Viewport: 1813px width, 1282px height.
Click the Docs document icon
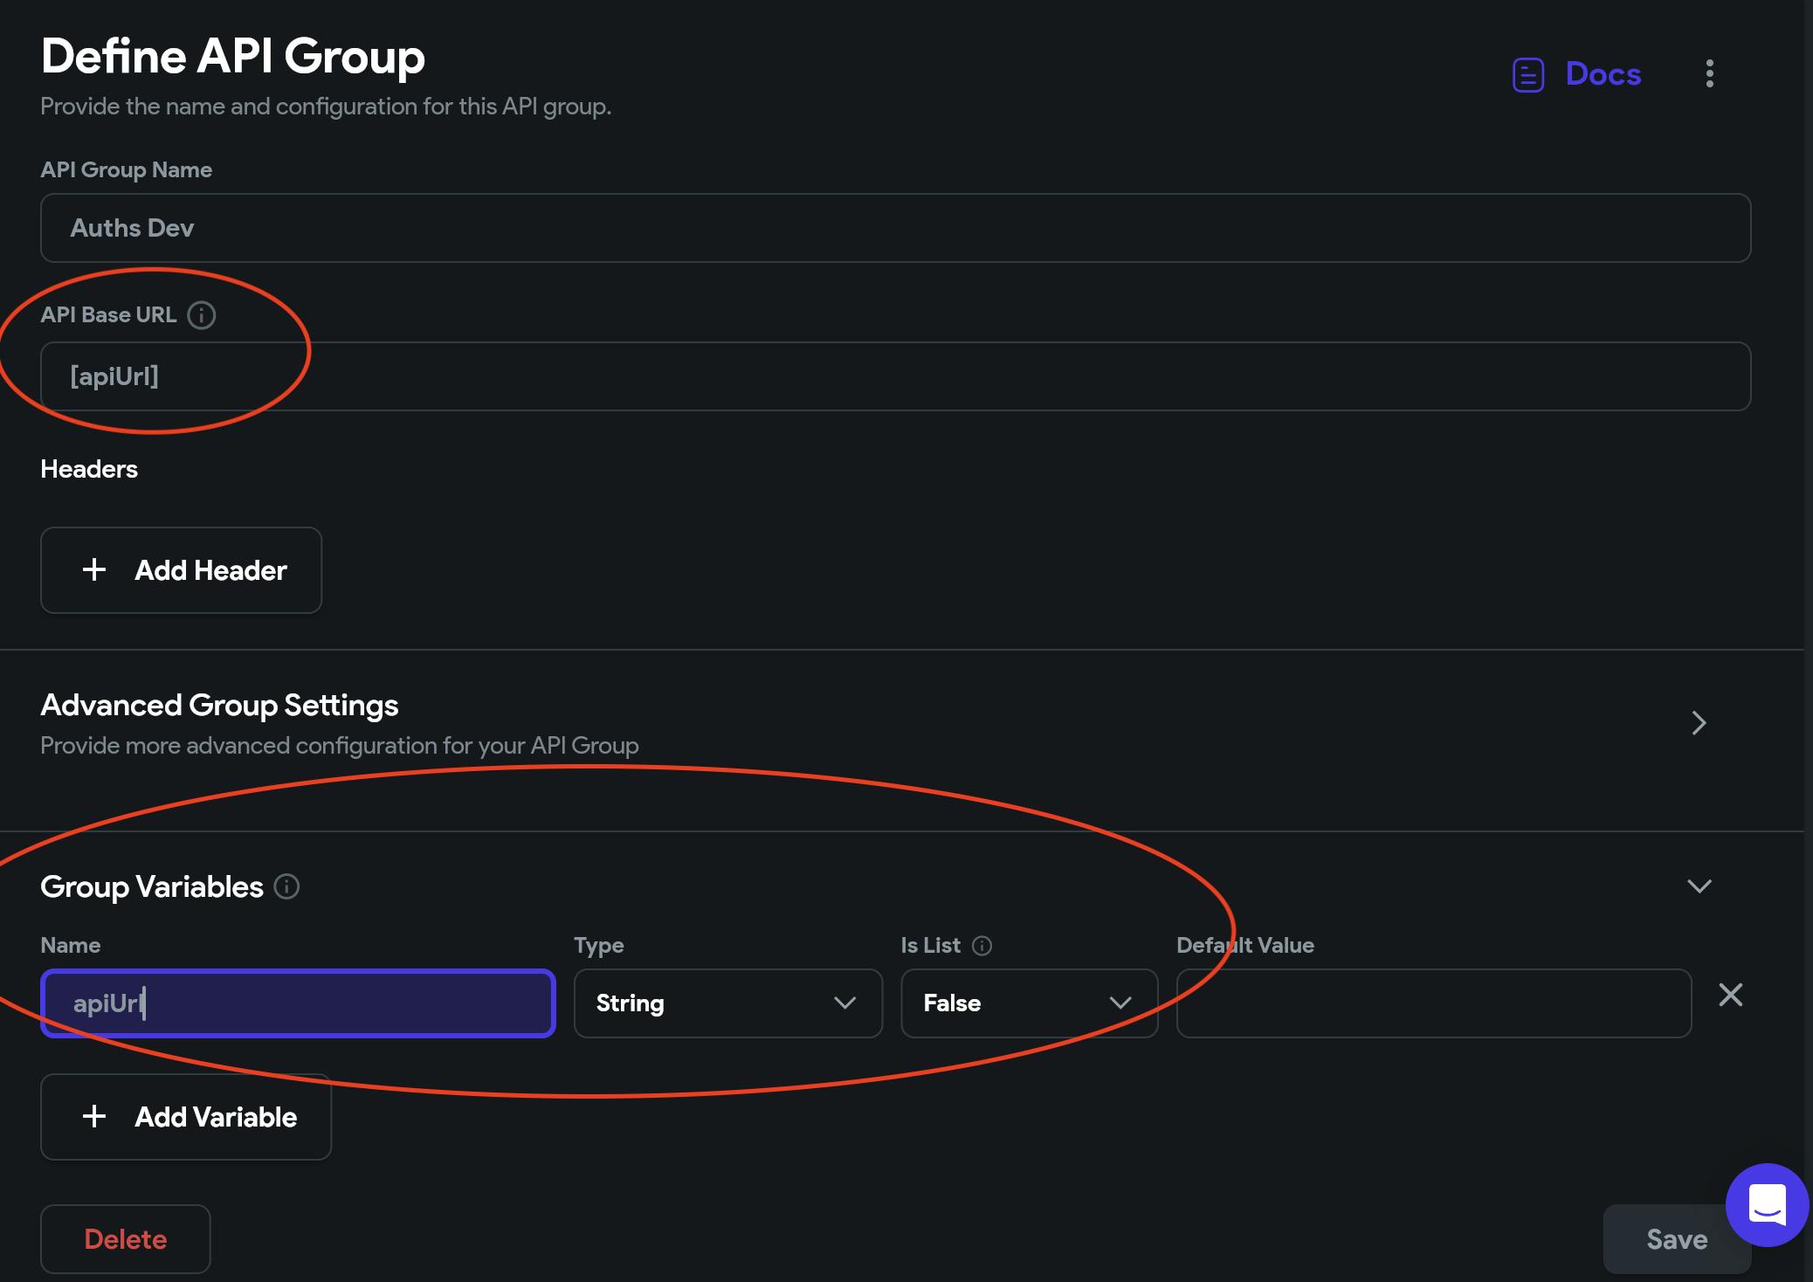1527,75
